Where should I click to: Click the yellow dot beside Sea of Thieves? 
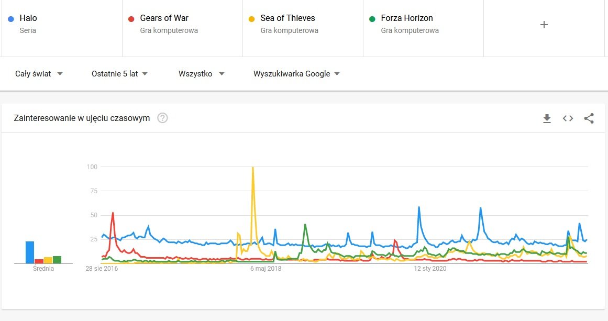252,18
